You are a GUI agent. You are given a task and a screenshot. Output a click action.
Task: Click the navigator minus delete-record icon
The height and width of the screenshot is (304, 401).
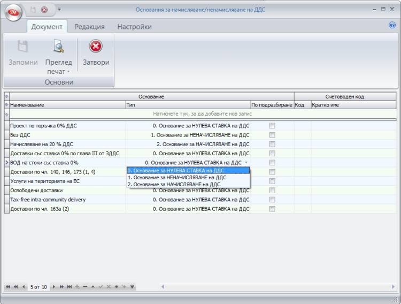tap(85, 286)
